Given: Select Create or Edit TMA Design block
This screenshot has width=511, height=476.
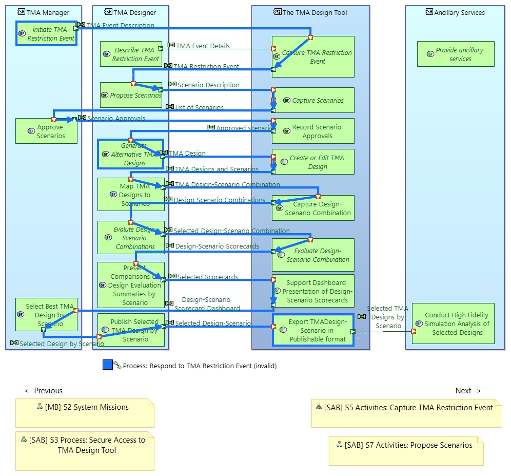Looking at the screenshot, I should pyautogui.click(x=313, y=162).
